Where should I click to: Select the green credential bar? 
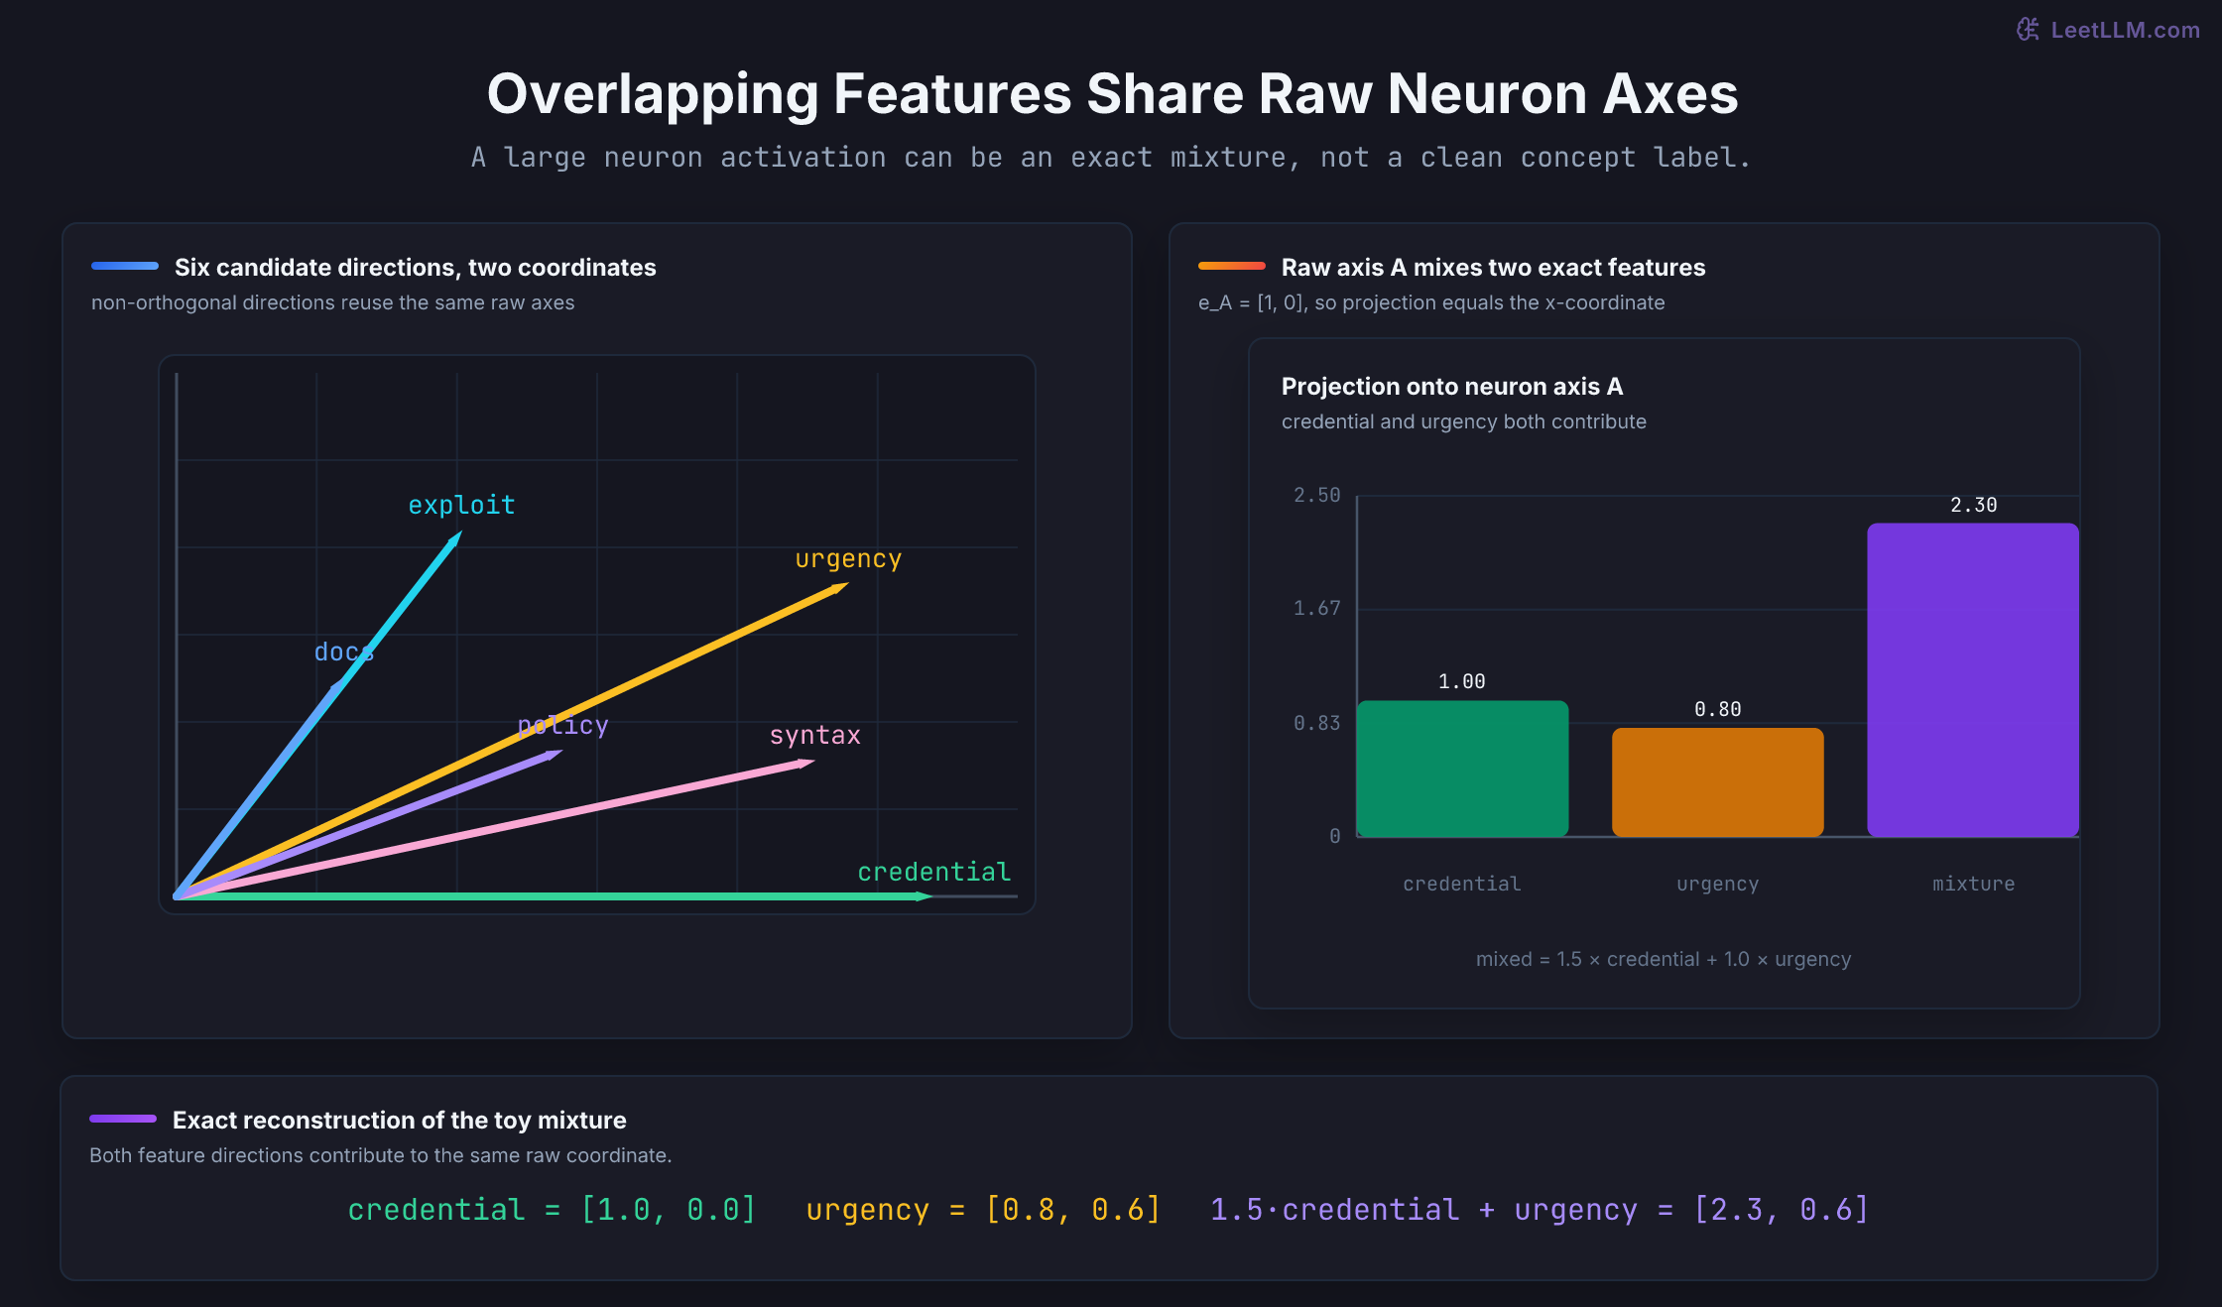point(1462,769)
